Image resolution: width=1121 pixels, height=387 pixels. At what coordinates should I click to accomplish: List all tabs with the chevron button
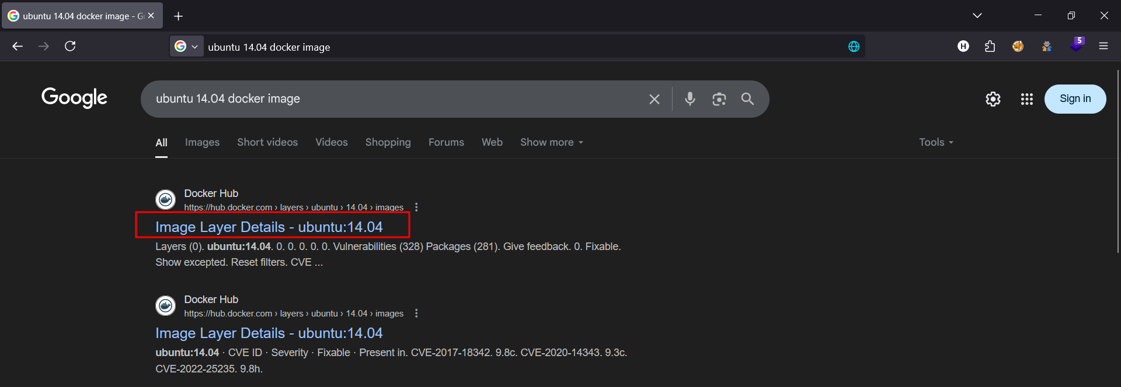tap(977, 16)
